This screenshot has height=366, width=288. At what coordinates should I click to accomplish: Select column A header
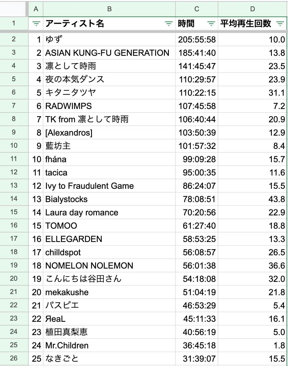tap(36, 9)
